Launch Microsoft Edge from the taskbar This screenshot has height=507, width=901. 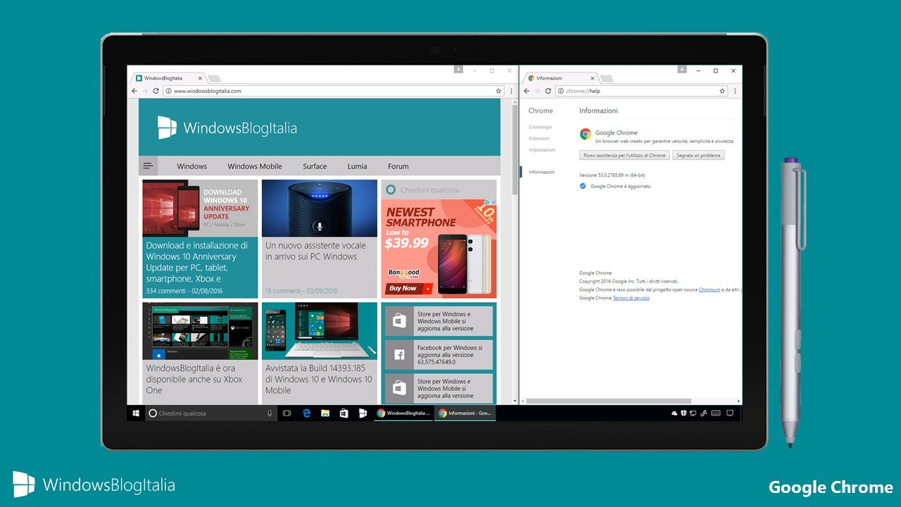[307, 413]
